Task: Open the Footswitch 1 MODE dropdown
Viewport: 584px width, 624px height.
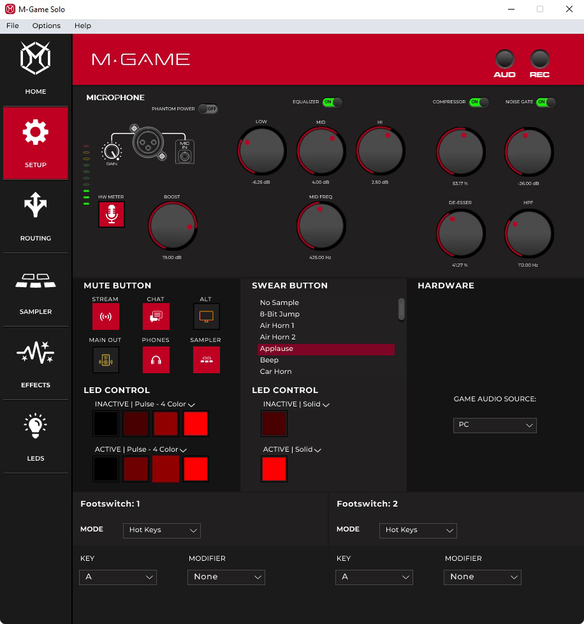Action: pos(161,530)
